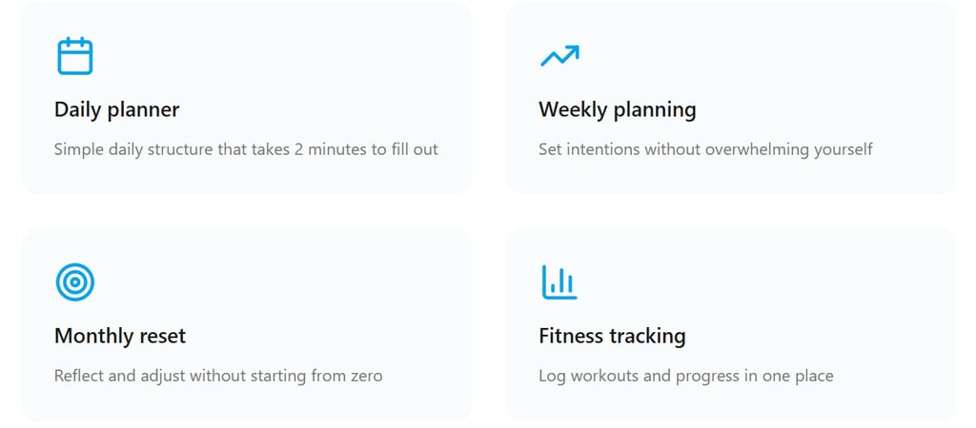Select the Weekly planning feature card

pos(731,98)
